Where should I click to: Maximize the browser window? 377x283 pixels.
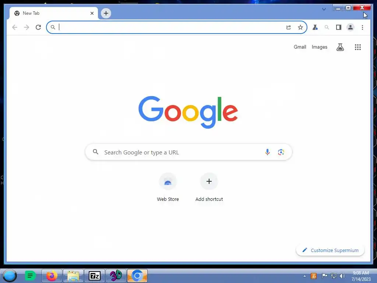(348, 8)
